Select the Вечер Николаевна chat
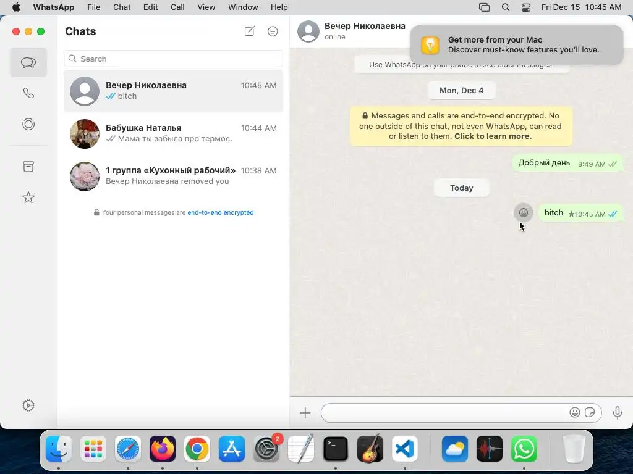The height and width of the screenshot is (474, 633). pos(173,91)
